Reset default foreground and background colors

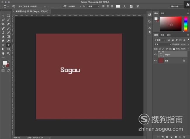[3, 67]
